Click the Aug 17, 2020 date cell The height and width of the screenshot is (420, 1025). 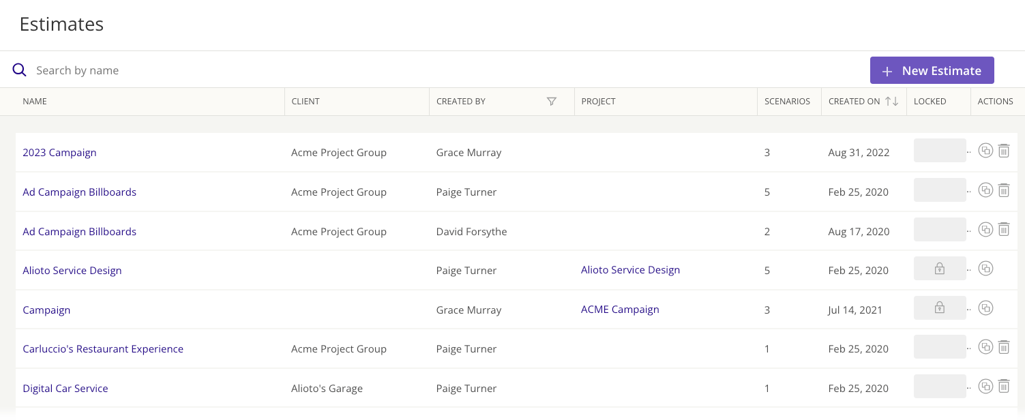tap(859, 232)
